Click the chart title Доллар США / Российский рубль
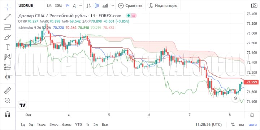Image resolution: width=260 pixels, height=130 pixels. (52, 16)
